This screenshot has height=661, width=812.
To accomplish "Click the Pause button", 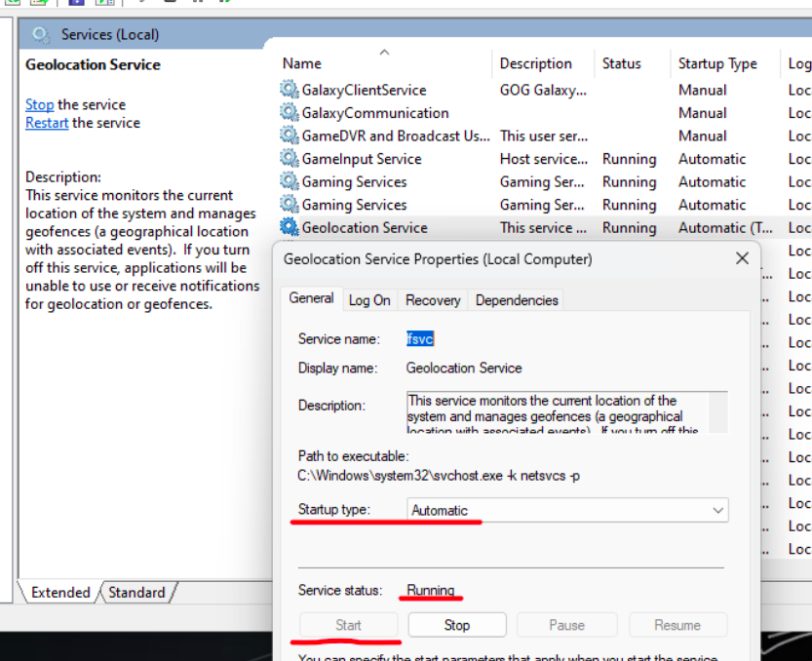I will point(566,625).
